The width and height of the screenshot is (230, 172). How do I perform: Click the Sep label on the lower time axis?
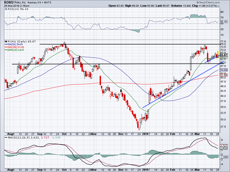pos(40,170)
